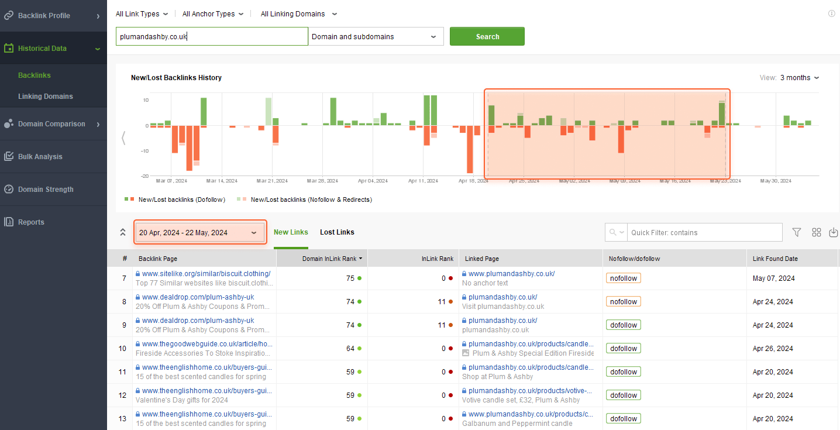Image resolution: width=840 pixels, height=430 pixels.
Task: Toggle Nofollow & Redirects legend swatch
Action: (242, 199)
